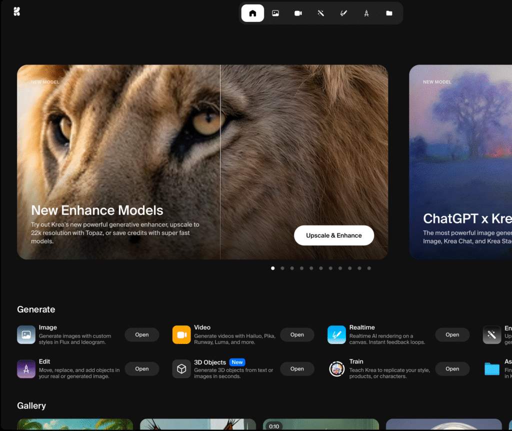Click the Enhance wand icon in Generate
The width and height of the screenshot is (512, 431).
(x=492, y=334)
